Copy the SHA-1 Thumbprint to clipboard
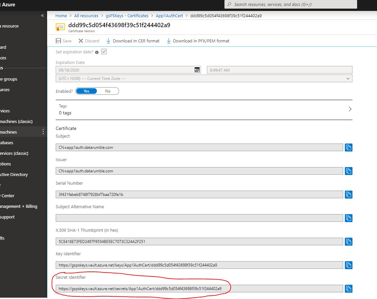 point(348,242)
